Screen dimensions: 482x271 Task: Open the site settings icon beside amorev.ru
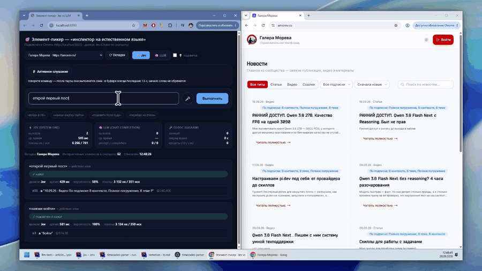(273, 26)
